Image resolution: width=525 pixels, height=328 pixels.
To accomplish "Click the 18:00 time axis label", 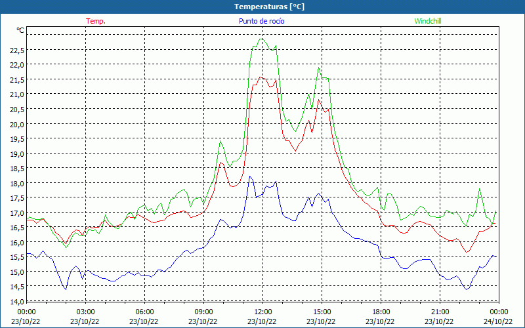I will (381, 312).
